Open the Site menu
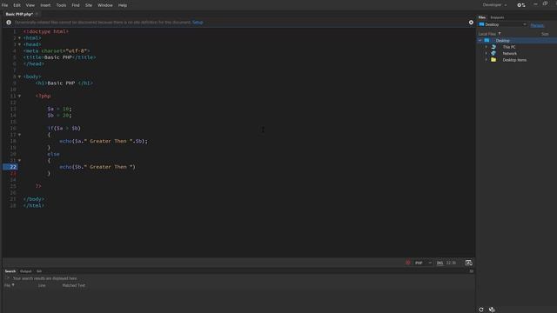Viewport: 557px width, 313px height. point(89,5)
